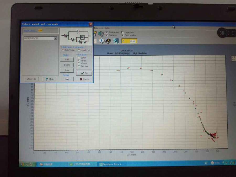Open Help from the dialog

click(49, 79)
